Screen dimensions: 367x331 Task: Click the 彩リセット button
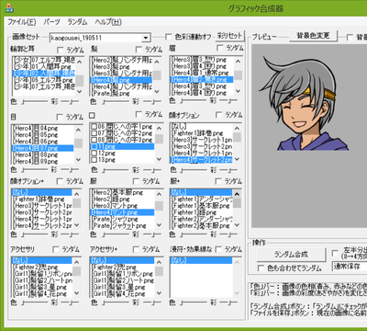[x=229, y=36]
